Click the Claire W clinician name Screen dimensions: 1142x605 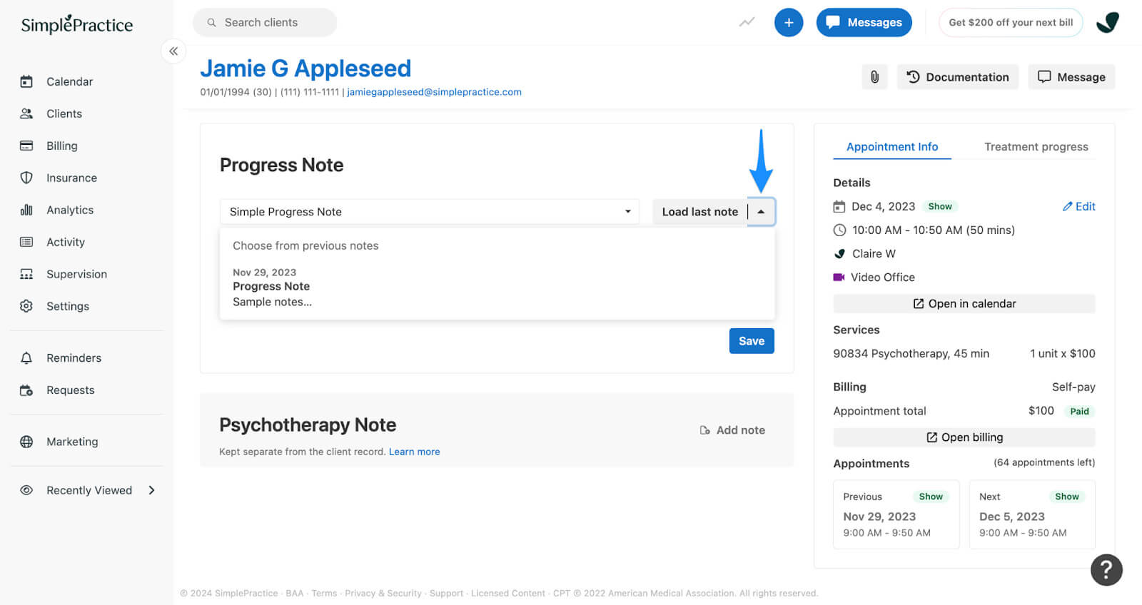874,253
